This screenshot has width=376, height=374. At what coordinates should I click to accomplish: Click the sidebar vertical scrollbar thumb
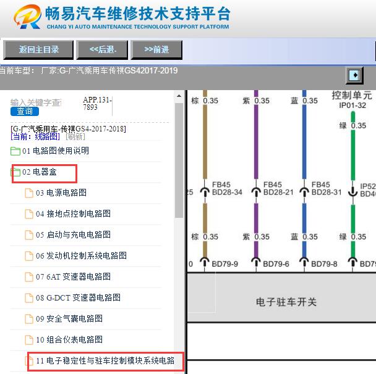click(179, 160)
